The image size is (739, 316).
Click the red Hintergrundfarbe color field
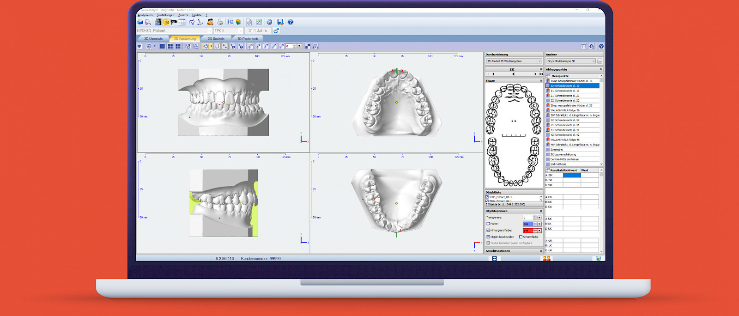point(527,231)
